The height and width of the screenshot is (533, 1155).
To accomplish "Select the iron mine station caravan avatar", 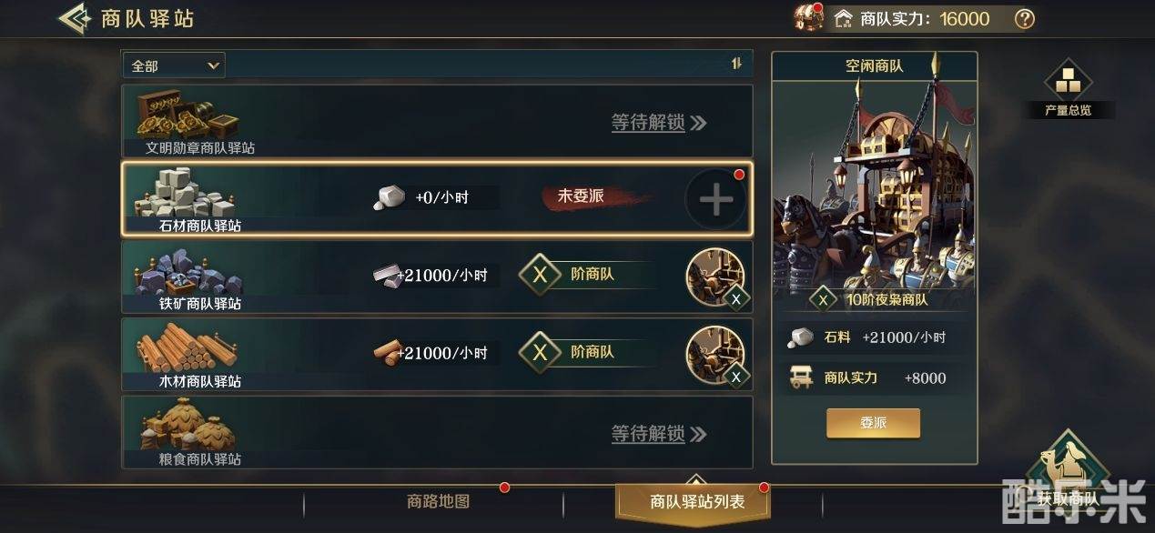I will click(715, 277).
